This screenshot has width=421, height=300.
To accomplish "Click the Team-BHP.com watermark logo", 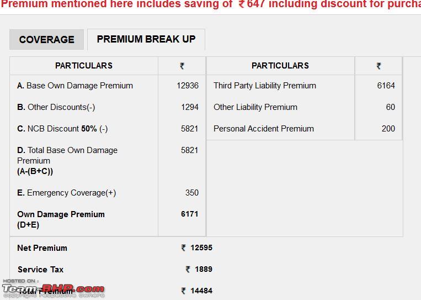I will [x=53, y=289].
